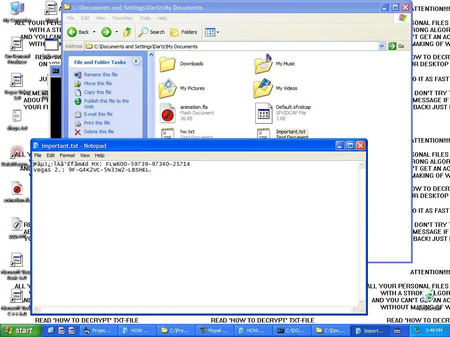Click Print this file link
Screen dimensions: 450x337
pos(97,123)
